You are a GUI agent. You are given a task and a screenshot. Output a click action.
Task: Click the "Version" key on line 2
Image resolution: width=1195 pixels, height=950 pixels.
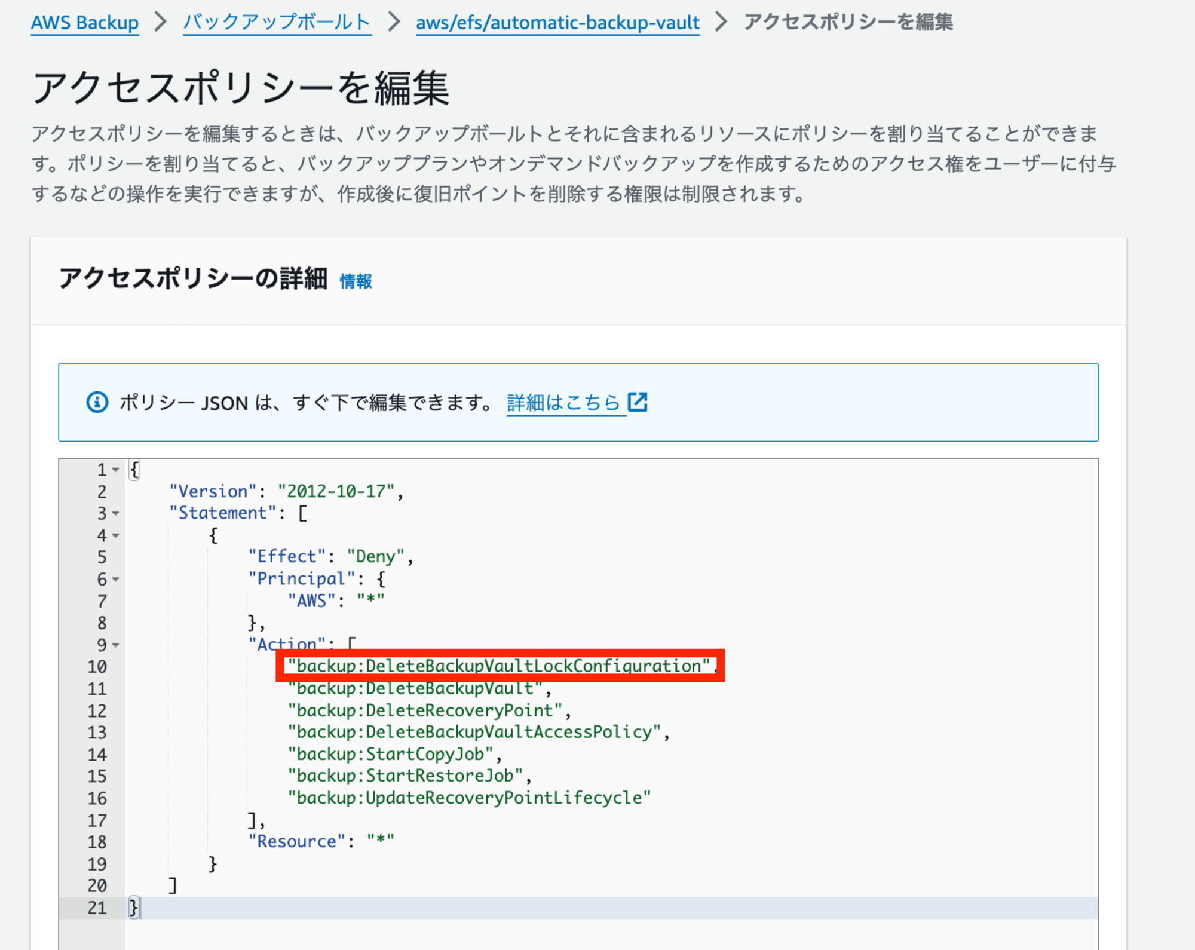[x=213, y=491]
